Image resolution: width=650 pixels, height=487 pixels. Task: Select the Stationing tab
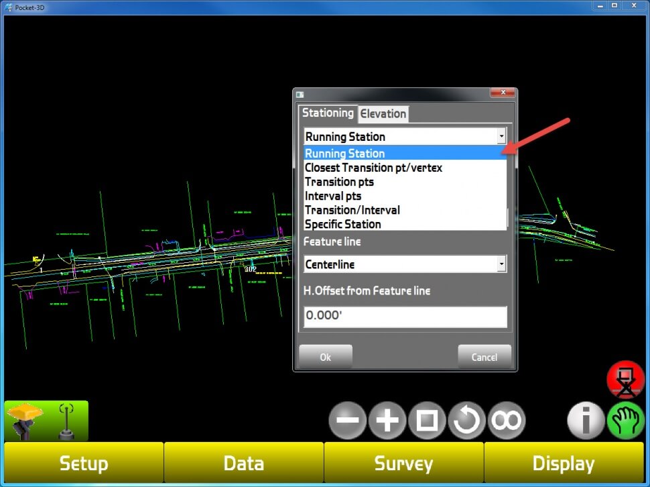(327, 113)
